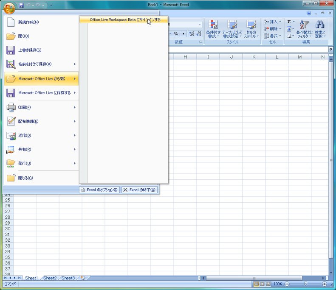
Task: Click the zoom slider handle
Action: (305, 284)
